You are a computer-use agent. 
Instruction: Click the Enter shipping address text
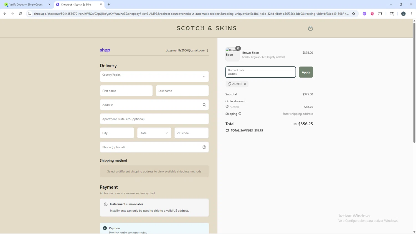[x=298, y=114]
